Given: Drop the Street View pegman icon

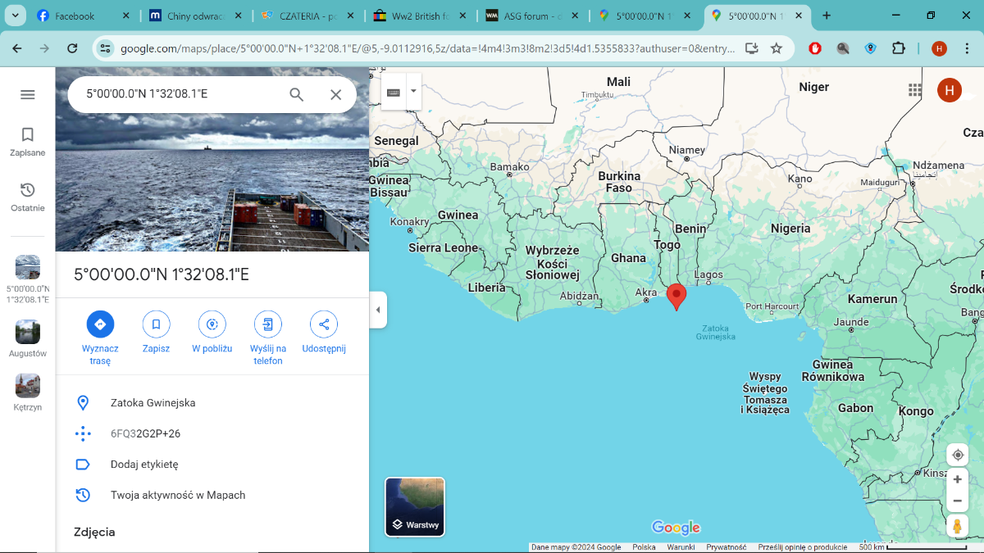Looking at the screenshot, I should [x=957, y=526].
